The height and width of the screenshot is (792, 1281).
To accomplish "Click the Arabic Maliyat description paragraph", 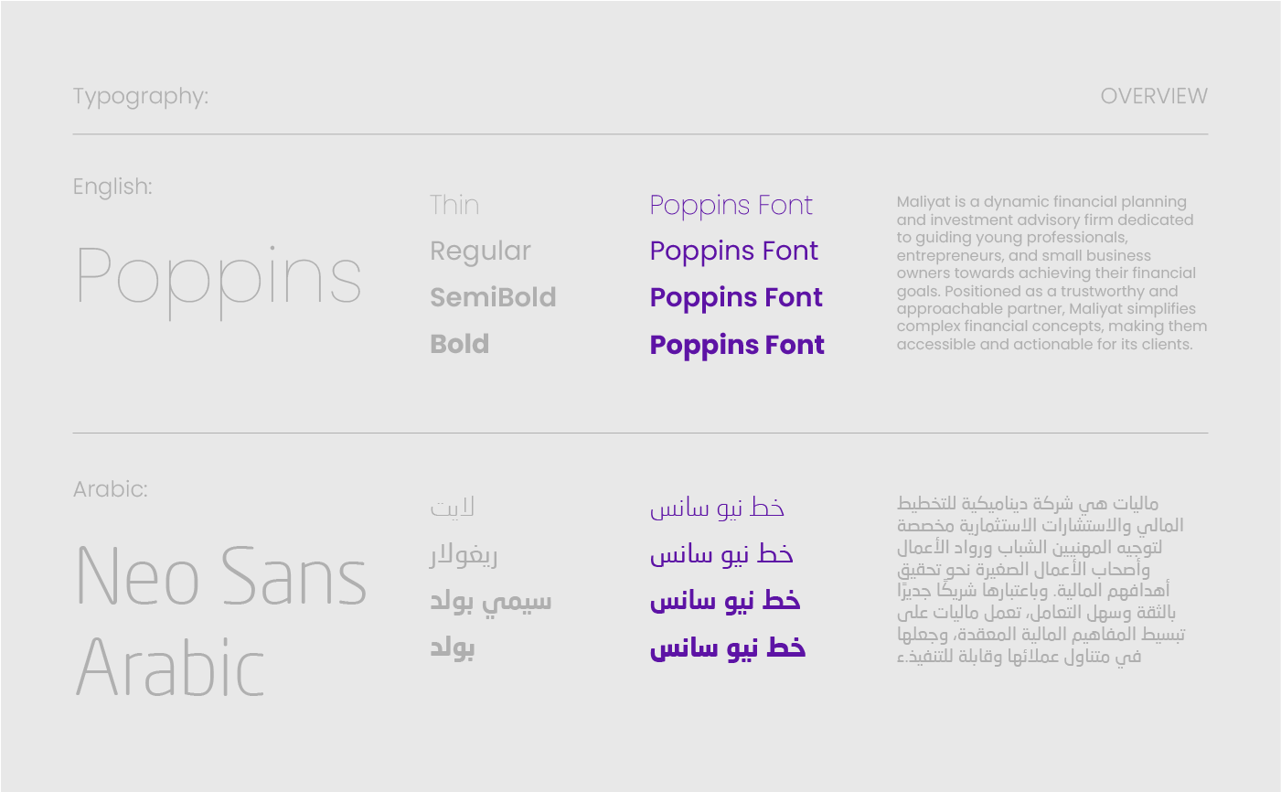I will pyautogui.click(x=1041, y=580).
